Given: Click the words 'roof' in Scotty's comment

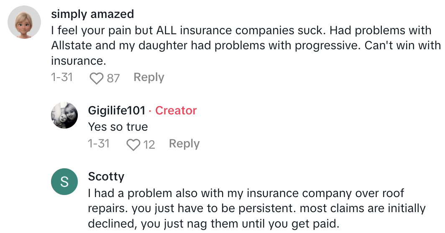Looking at the screenshot, I should point(393,193).
